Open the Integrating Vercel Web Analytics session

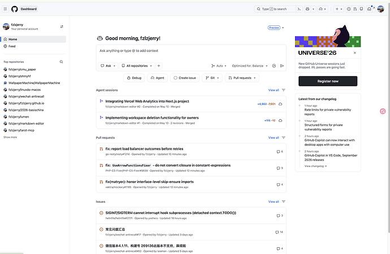click(147, 101)
